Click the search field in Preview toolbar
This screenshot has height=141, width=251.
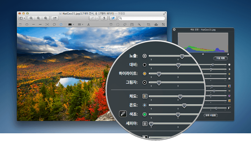pyautogui.click(x=141, y=18)
